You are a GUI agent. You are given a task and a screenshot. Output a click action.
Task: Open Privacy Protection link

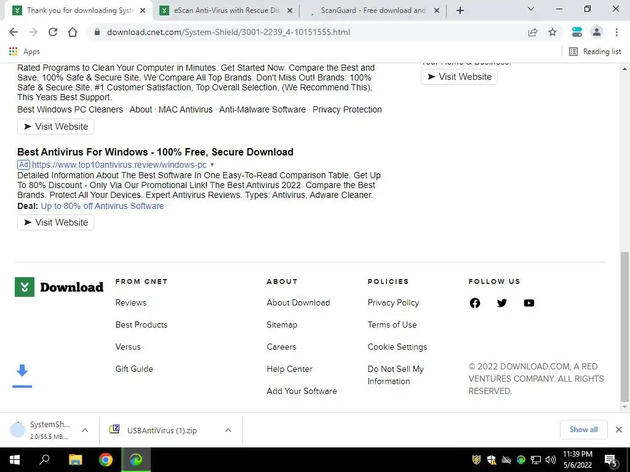pyautogui.click(x=347, y=109)
